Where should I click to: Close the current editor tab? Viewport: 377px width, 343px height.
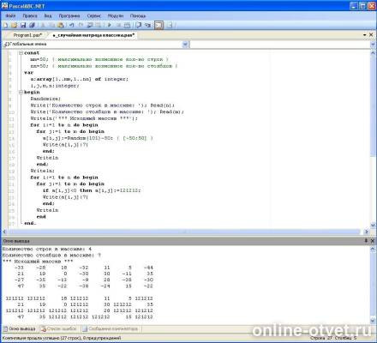point(371,35)
